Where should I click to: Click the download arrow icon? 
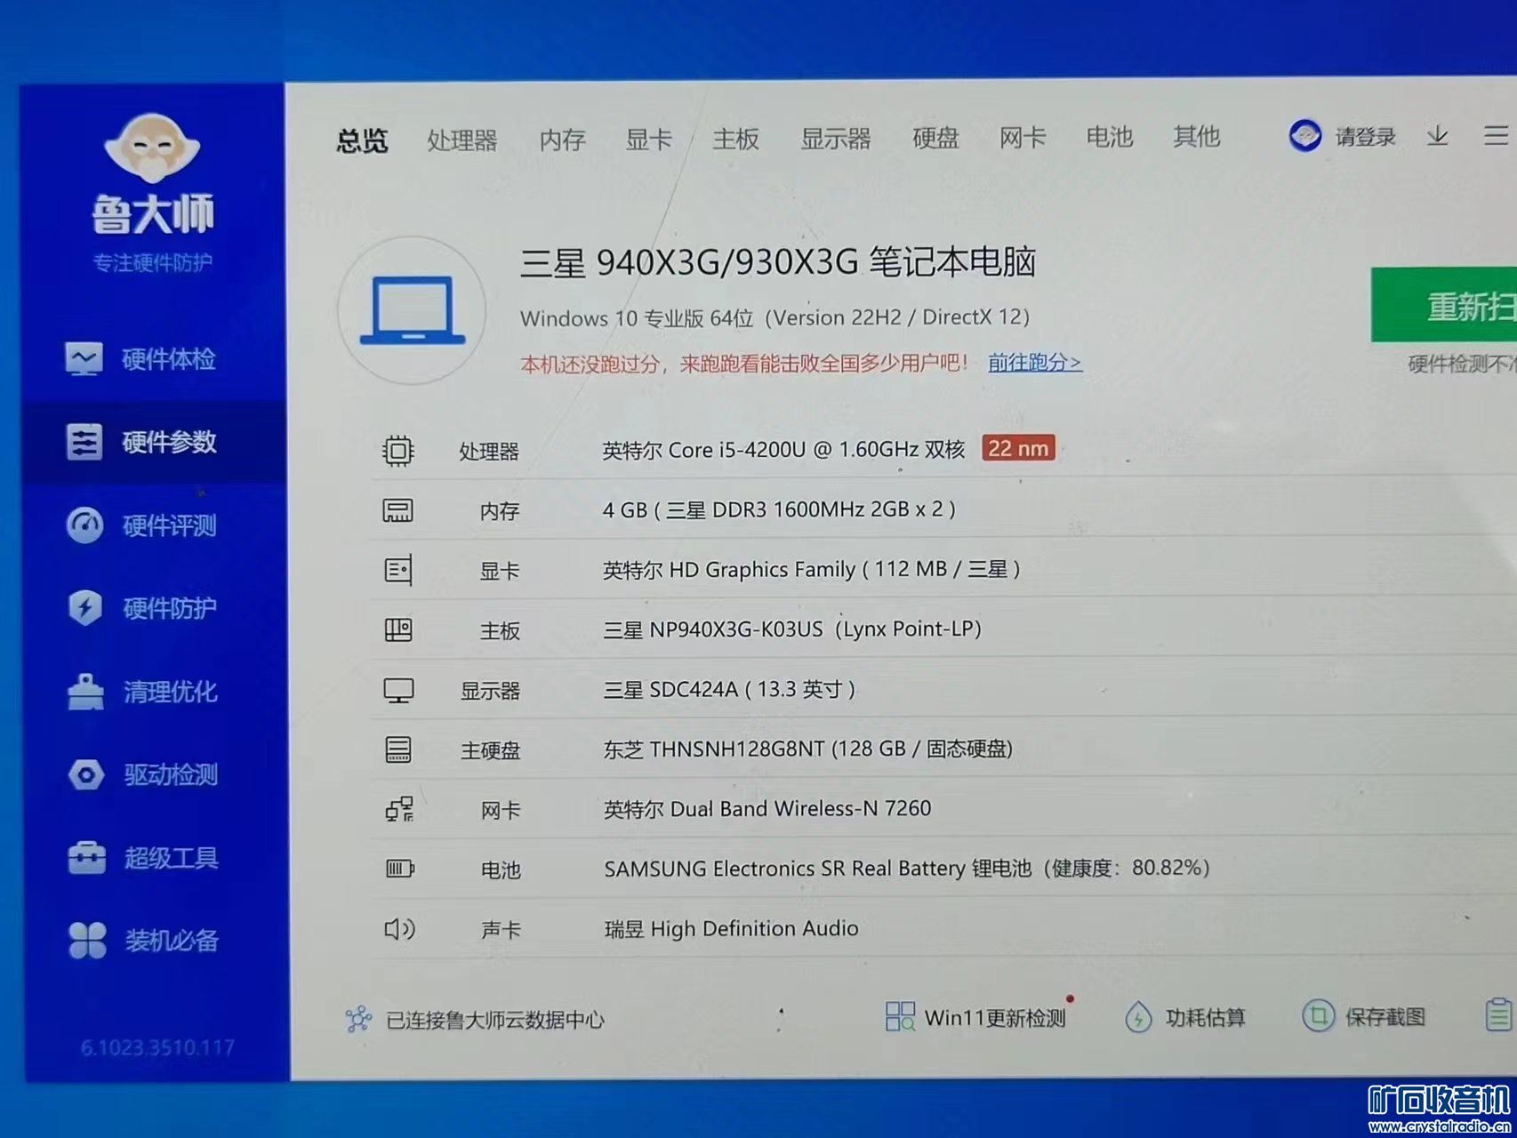[x=1438, y=136]
